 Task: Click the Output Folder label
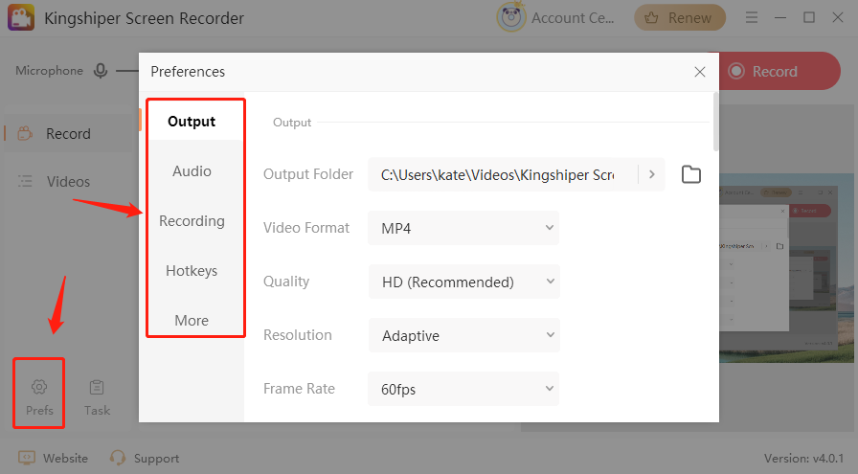[x=308, y=174]
